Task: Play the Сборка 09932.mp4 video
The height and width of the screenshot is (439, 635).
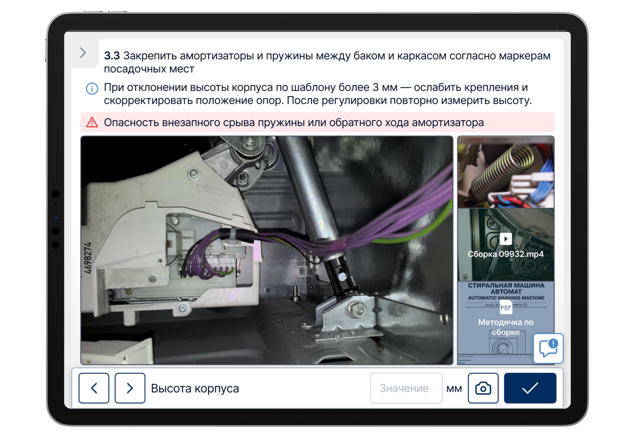Action: [506, 244]
